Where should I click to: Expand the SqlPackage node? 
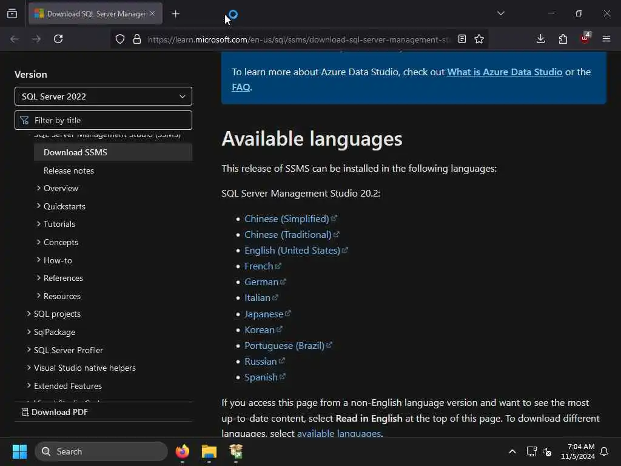tap(54, 332)
